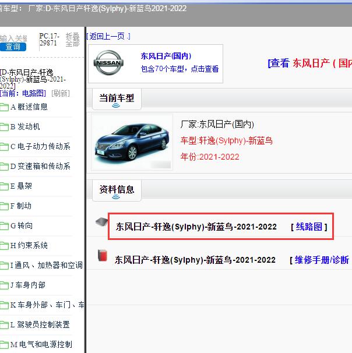Click PC.17-29871 text in sidebar

tap(50, 40)
